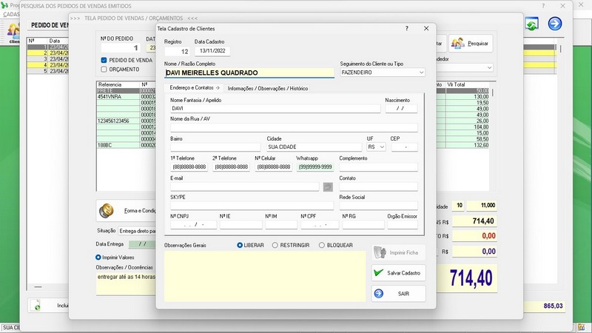Click the green refresh monitor icon in toolbar
The image size is (592, 333).
531,24
